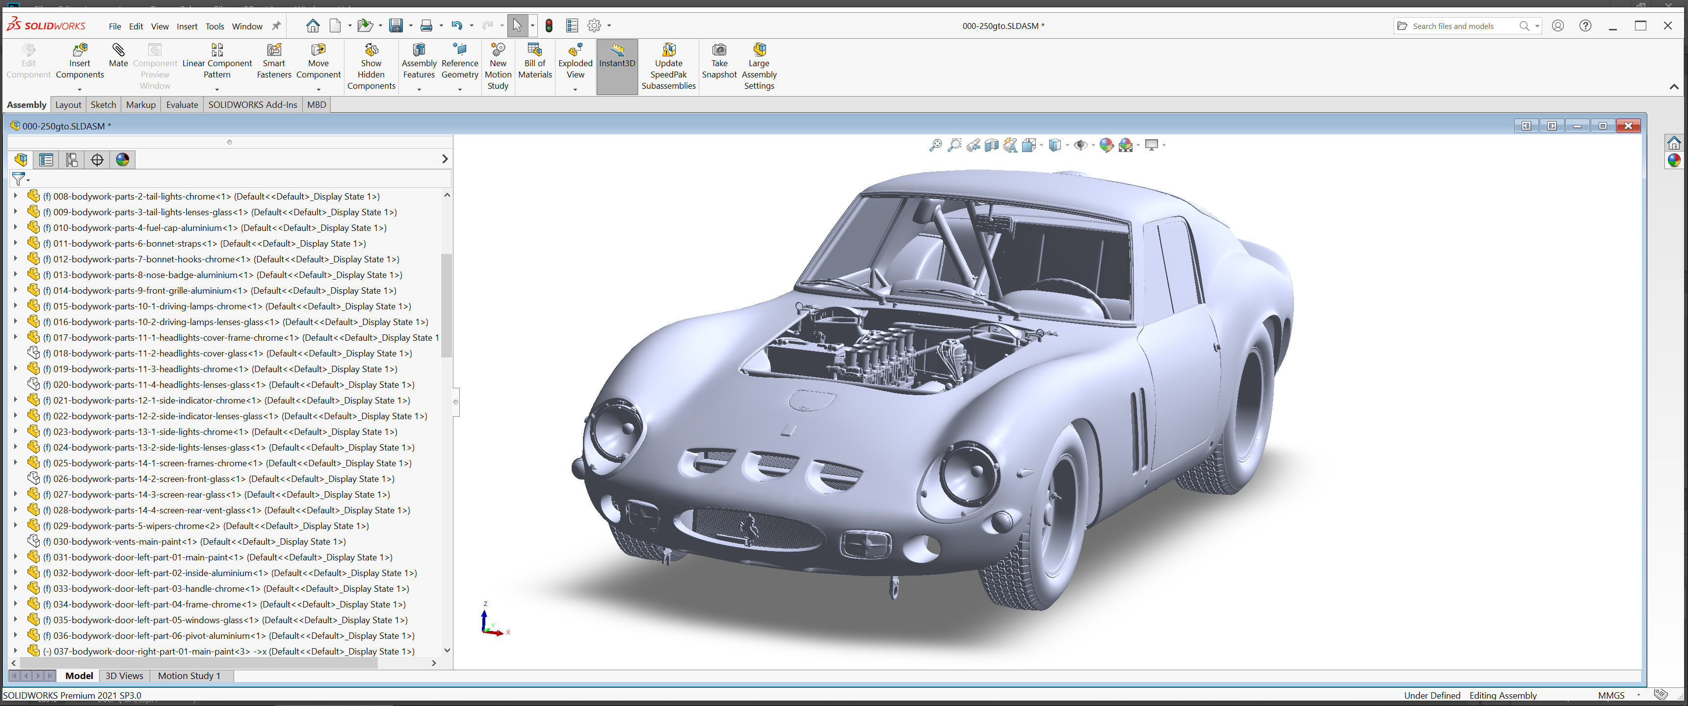
Task: Click the Undo icon
Action: pos(457,25)
